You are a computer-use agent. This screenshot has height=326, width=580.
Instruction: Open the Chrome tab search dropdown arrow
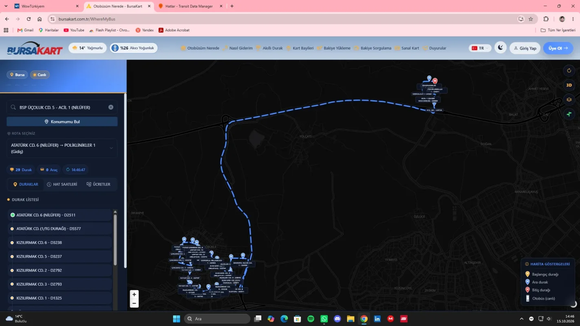[6, 6]
